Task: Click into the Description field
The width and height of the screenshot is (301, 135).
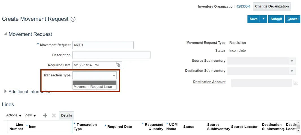Action: [x=111, y=55]
